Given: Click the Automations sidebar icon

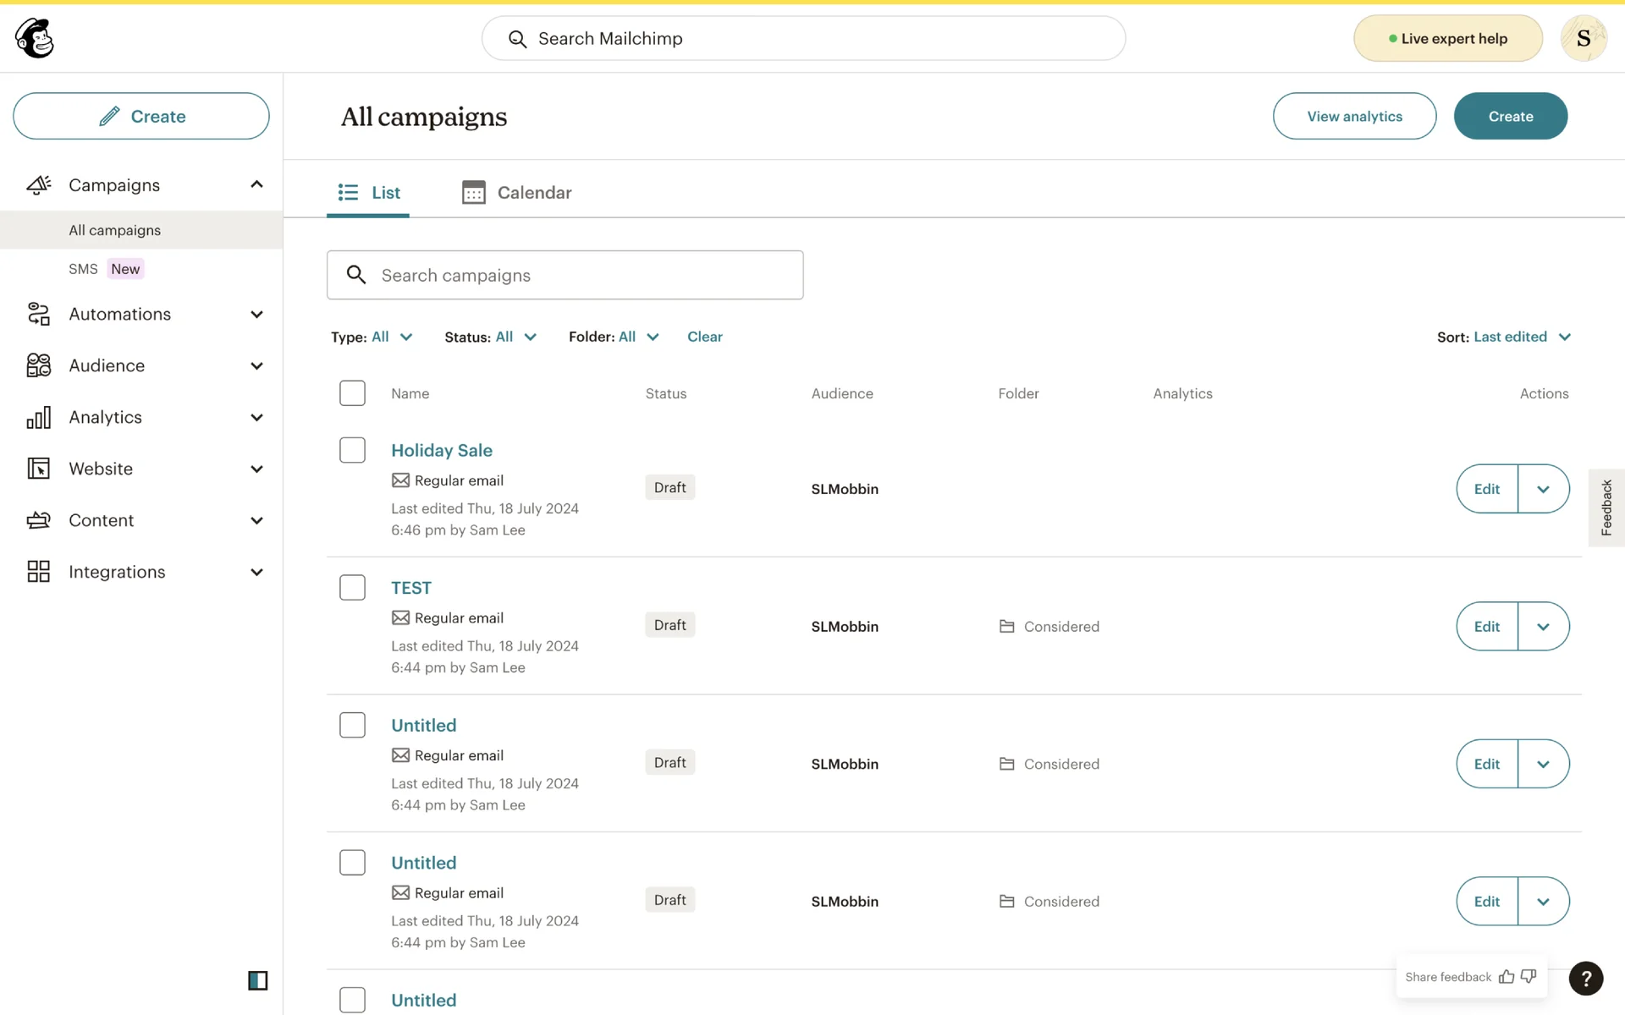Looking at the screenshot, I should (x=39, y=314).
